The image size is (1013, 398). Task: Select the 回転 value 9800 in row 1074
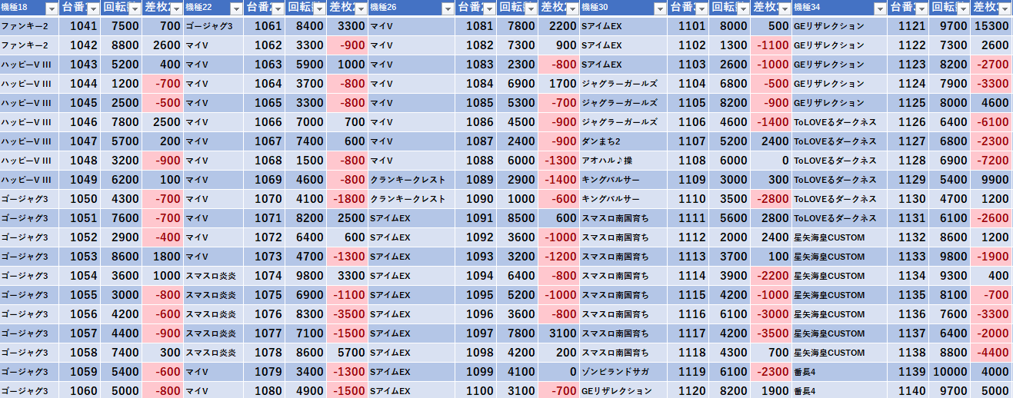click(306, 276)
